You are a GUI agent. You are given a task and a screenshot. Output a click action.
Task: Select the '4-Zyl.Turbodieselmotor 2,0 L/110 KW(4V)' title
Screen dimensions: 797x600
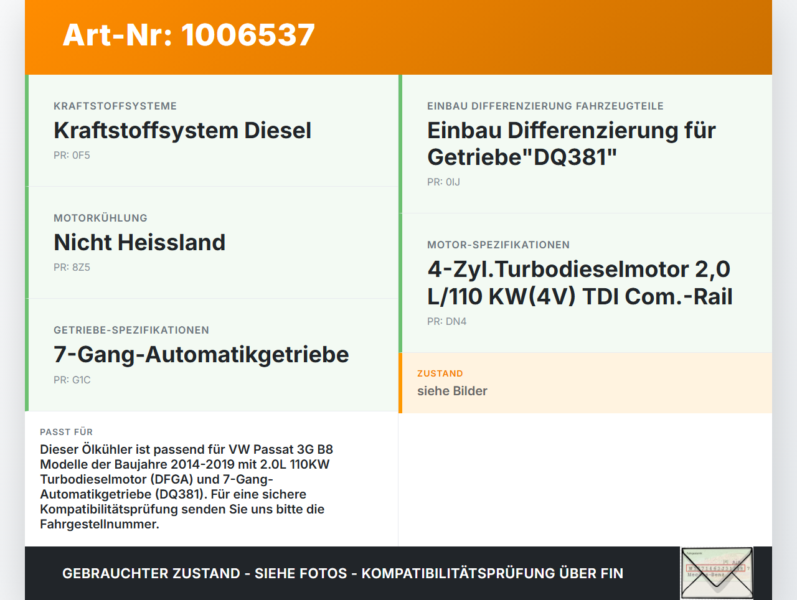(580, 283)
